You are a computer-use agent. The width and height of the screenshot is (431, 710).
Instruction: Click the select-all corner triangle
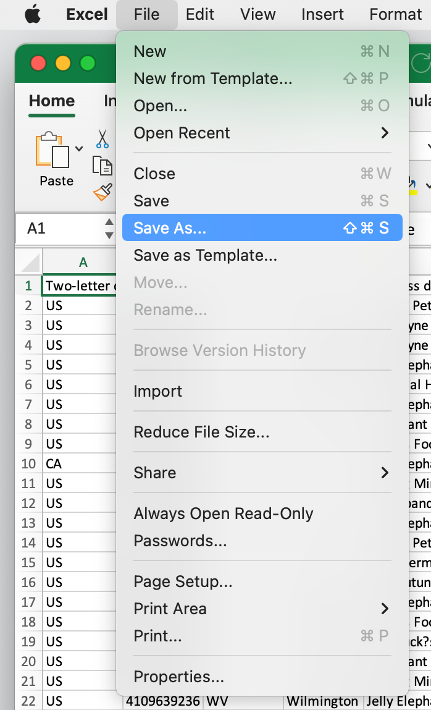[x=30, y=263]
